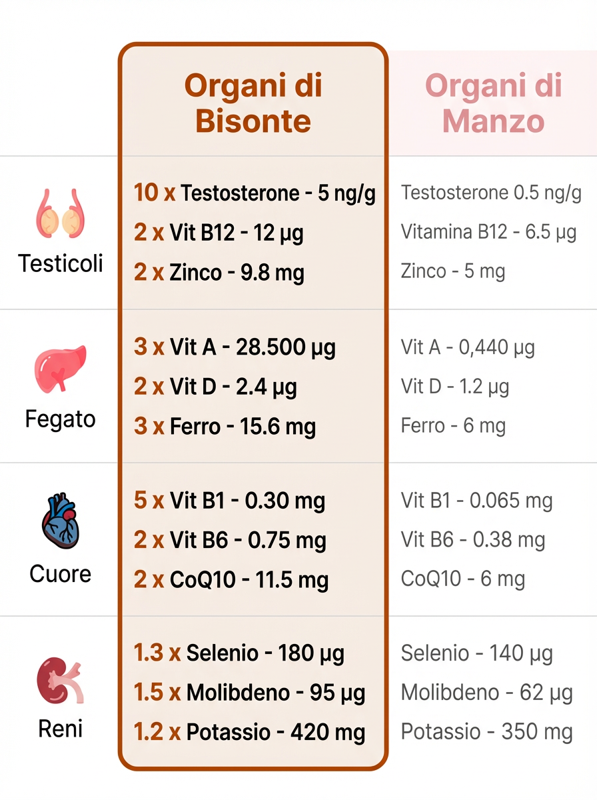
Task: Select the Organi di Bisonte column header
Action: point(253,103)
